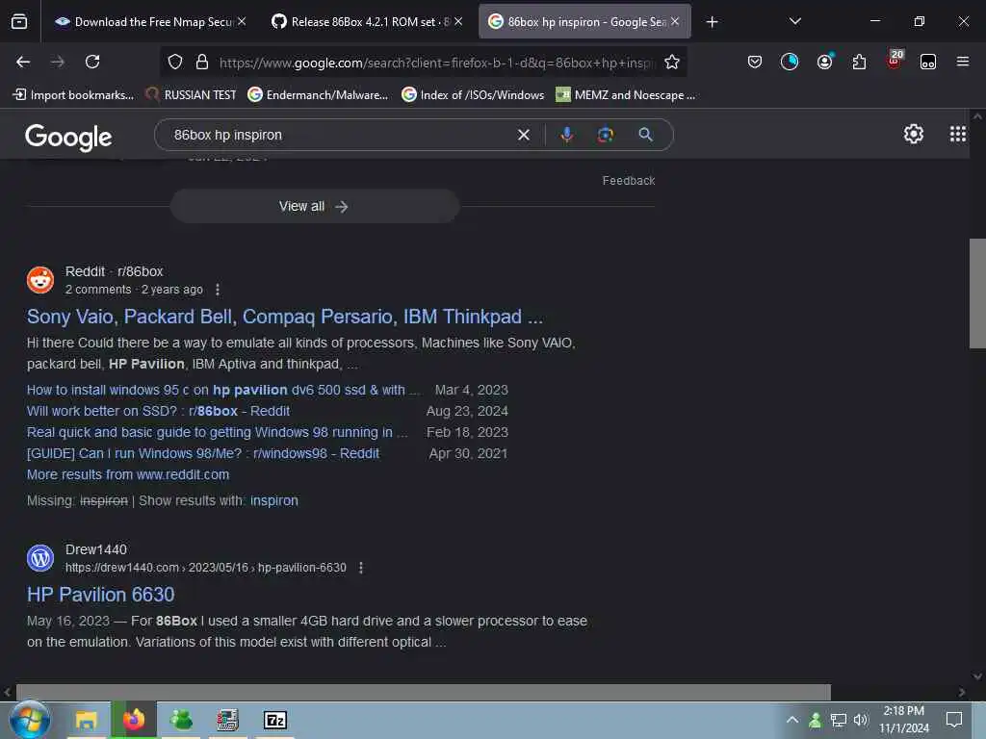Open the Sony Vaio, Packard Bell result
This screenshot has height=739, width=986.
285,317
